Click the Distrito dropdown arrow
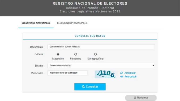 153,65
